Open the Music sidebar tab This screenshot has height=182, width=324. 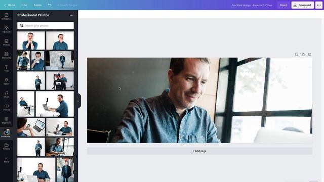[7, 95]
